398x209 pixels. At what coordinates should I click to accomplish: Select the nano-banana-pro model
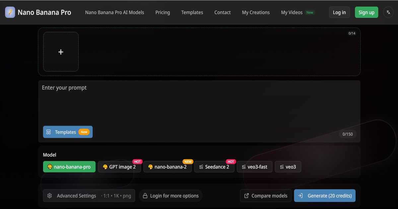click(69, 167)
